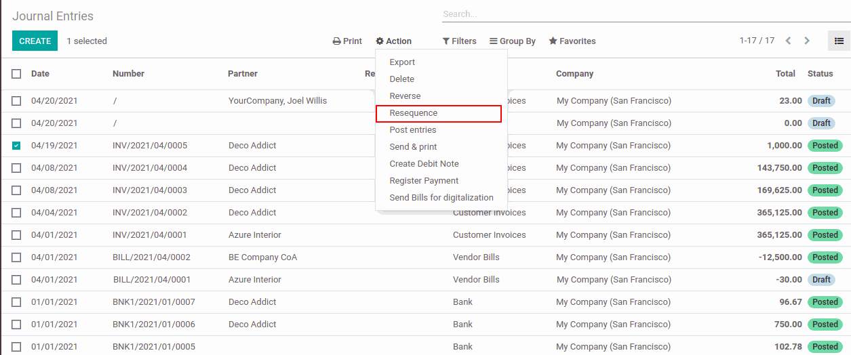The image size is (851, 355).
Task: Click the Group By bars icon
Action: pyautogui.click(x=494, y=41)
